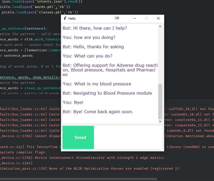Click the 'Bot: Hi there, how can I help?' line

[x=95, y=28]
